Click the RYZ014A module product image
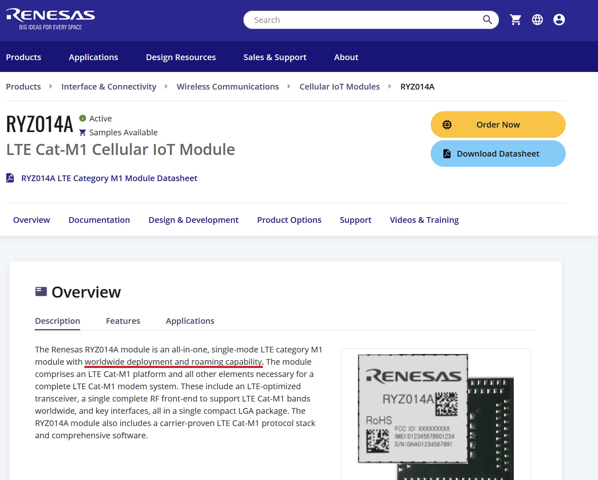 click(436, 416)
